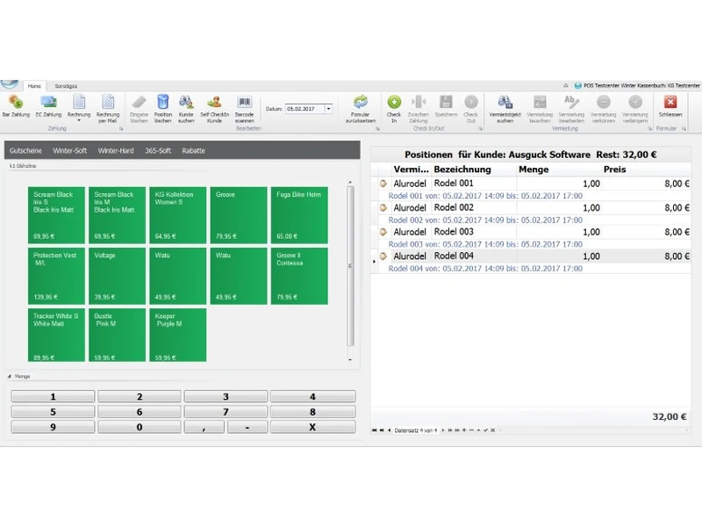Select the Rodel 002 position row
The image size is (702, 527).
click(x=531, y=207)
